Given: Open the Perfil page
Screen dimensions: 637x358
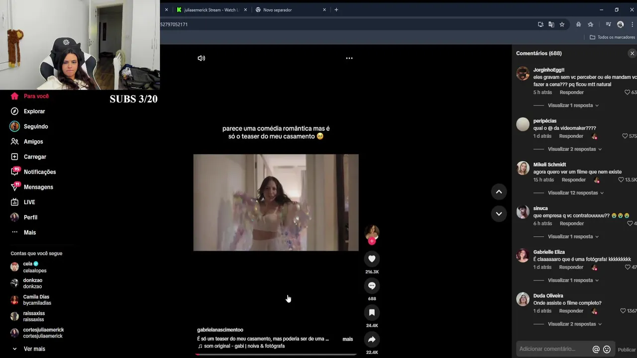Looking at the screenshot, I should [24, 217].
